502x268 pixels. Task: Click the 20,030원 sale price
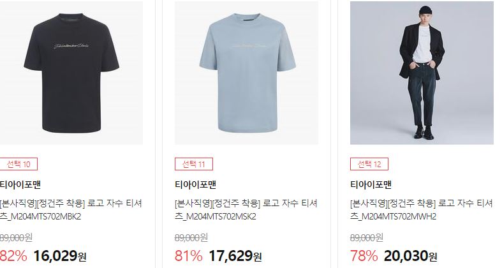point(411,256)
